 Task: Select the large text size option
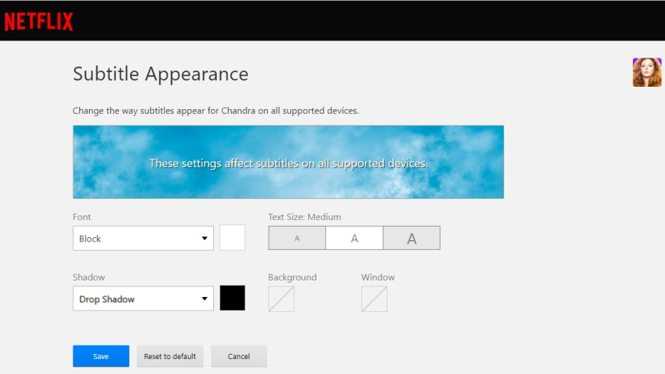[x=411, y=239]
